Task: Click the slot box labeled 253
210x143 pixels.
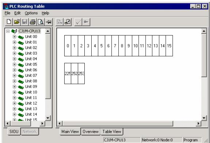Action: point(81,74)
